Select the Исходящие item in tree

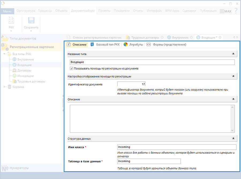[x=25, y=76]
